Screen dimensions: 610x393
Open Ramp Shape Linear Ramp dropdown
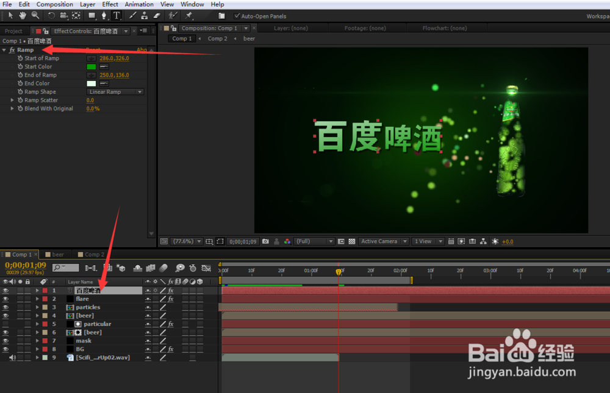coord(115,92)
